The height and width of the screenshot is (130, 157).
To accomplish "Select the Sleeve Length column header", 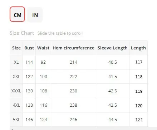I will tap(113, 48).
